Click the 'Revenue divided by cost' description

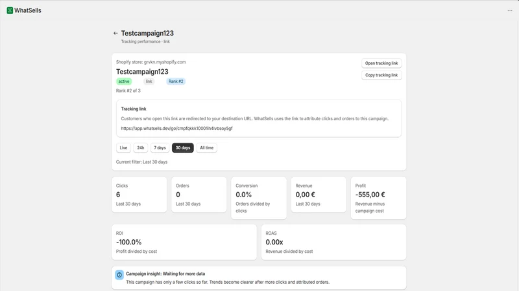[289, 252]
